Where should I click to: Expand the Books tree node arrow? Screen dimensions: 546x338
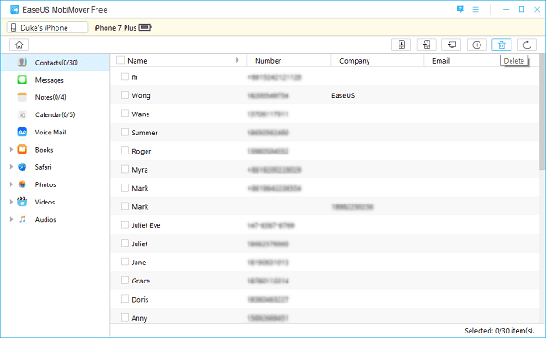click(x=11, y=150)
